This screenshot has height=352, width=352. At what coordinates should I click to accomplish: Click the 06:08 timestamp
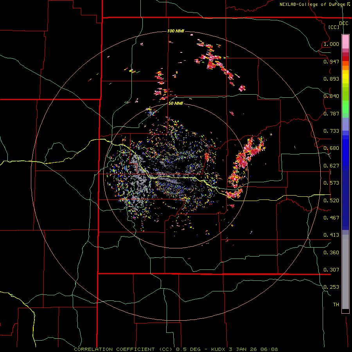(269, 349)
